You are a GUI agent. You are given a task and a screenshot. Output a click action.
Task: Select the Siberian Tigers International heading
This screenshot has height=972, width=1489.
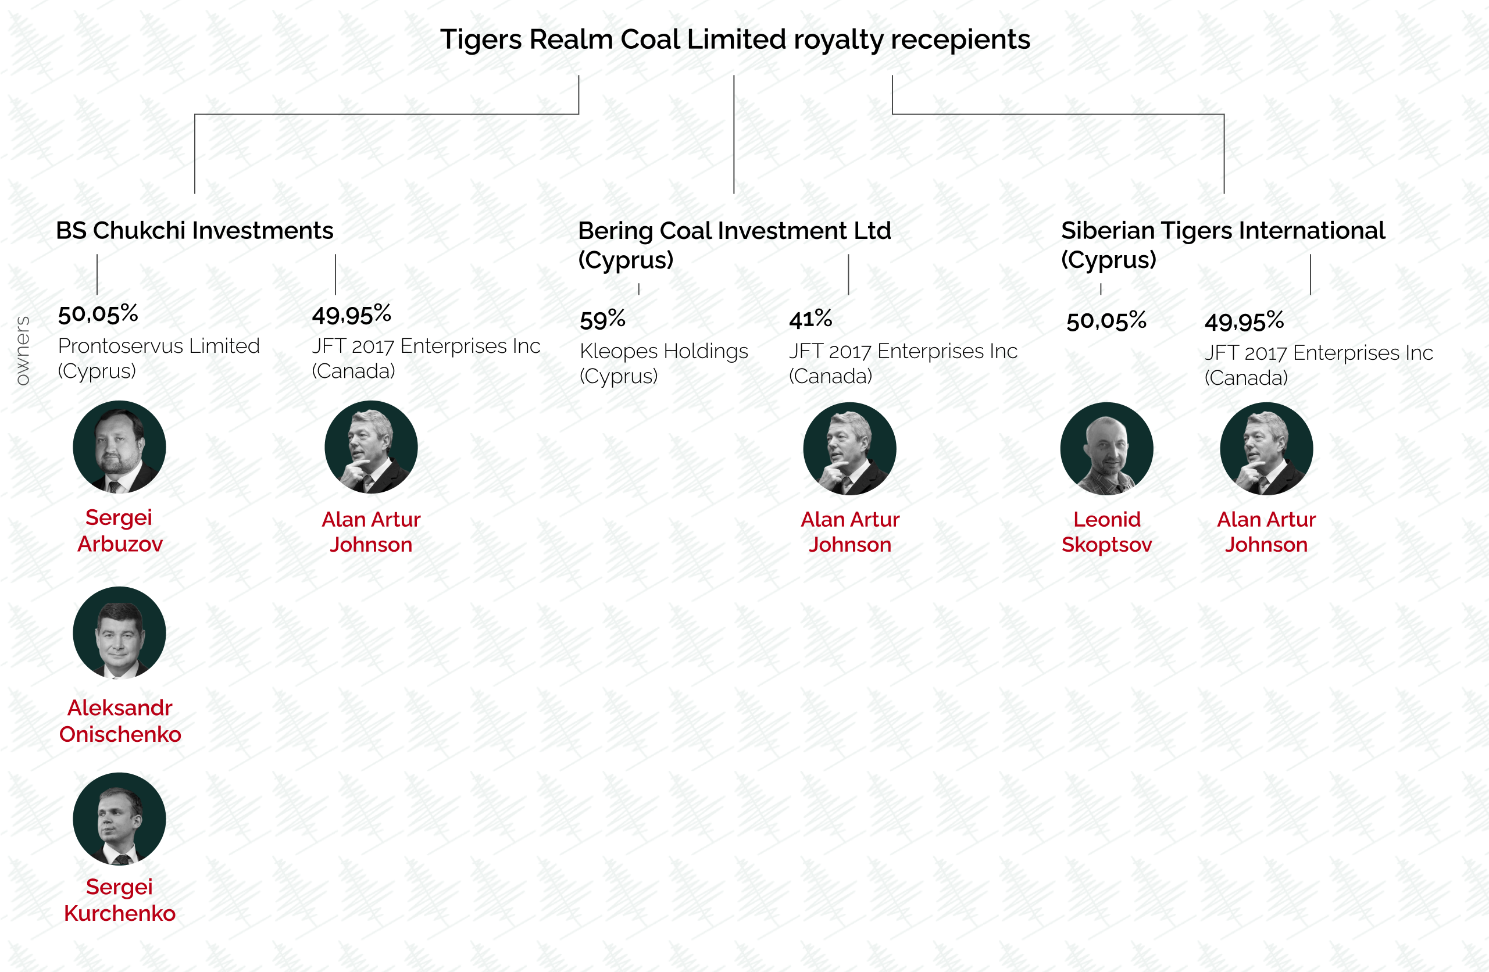tap(1223, 245)
